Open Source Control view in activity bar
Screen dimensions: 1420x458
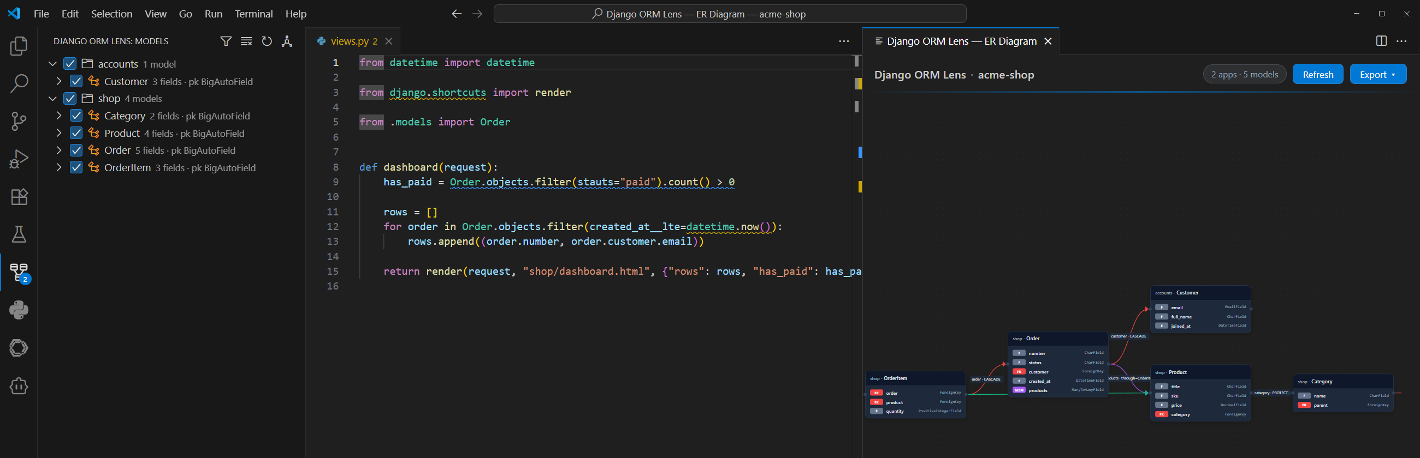click(19, 121)
